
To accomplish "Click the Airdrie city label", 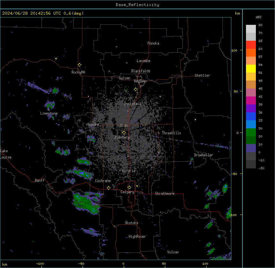I will tap(129, 171).
